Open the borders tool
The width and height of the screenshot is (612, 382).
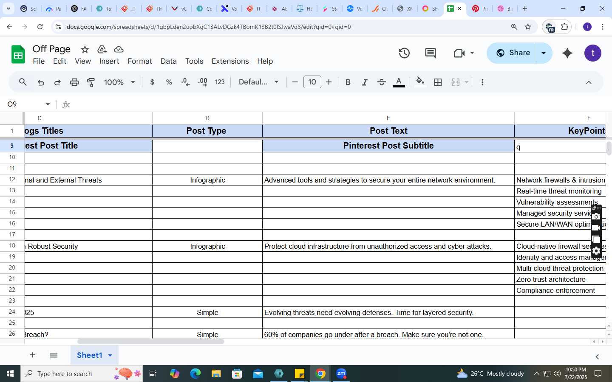pyautogui.click(x=438, y=82)
